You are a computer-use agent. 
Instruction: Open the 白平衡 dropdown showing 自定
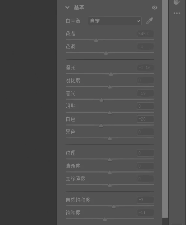point(115,21)
